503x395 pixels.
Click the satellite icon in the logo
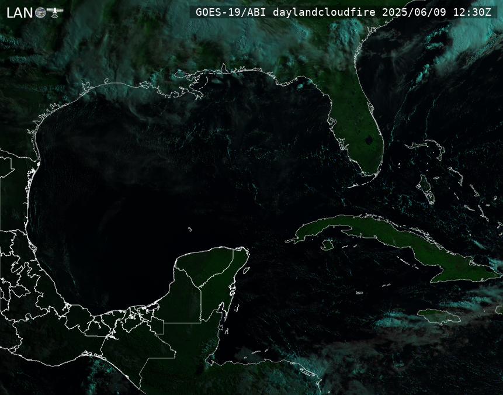pos(55,12)
